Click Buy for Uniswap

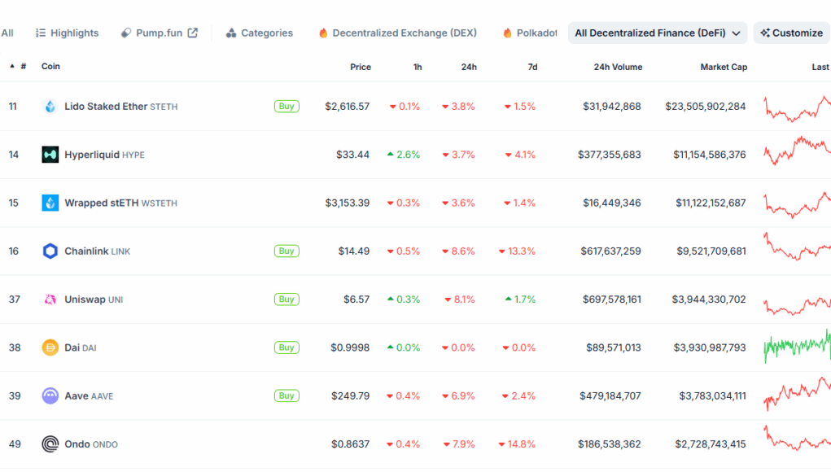point(286,299)
